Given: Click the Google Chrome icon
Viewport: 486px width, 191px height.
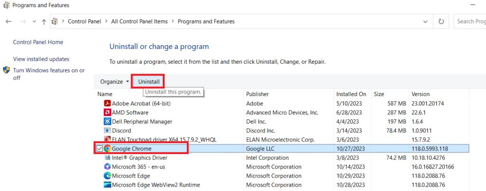Looking at the screenshot, I should tap(107, 149).
